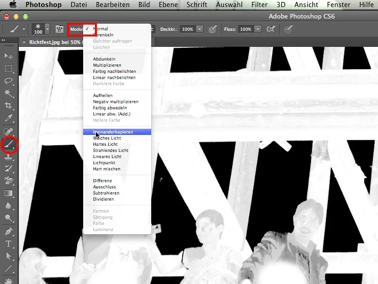Choose Ineinanderkopieren blend mode
The image size is (378, 284).
[117, 132]
